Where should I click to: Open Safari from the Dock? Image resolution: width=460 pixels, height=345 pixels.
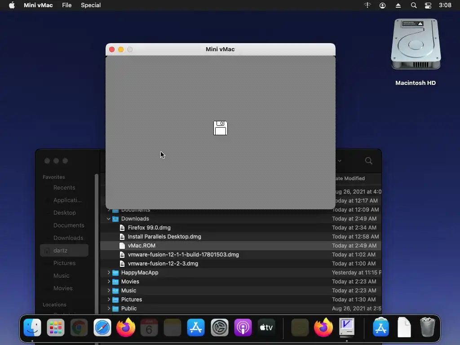(x=102, y=327)
